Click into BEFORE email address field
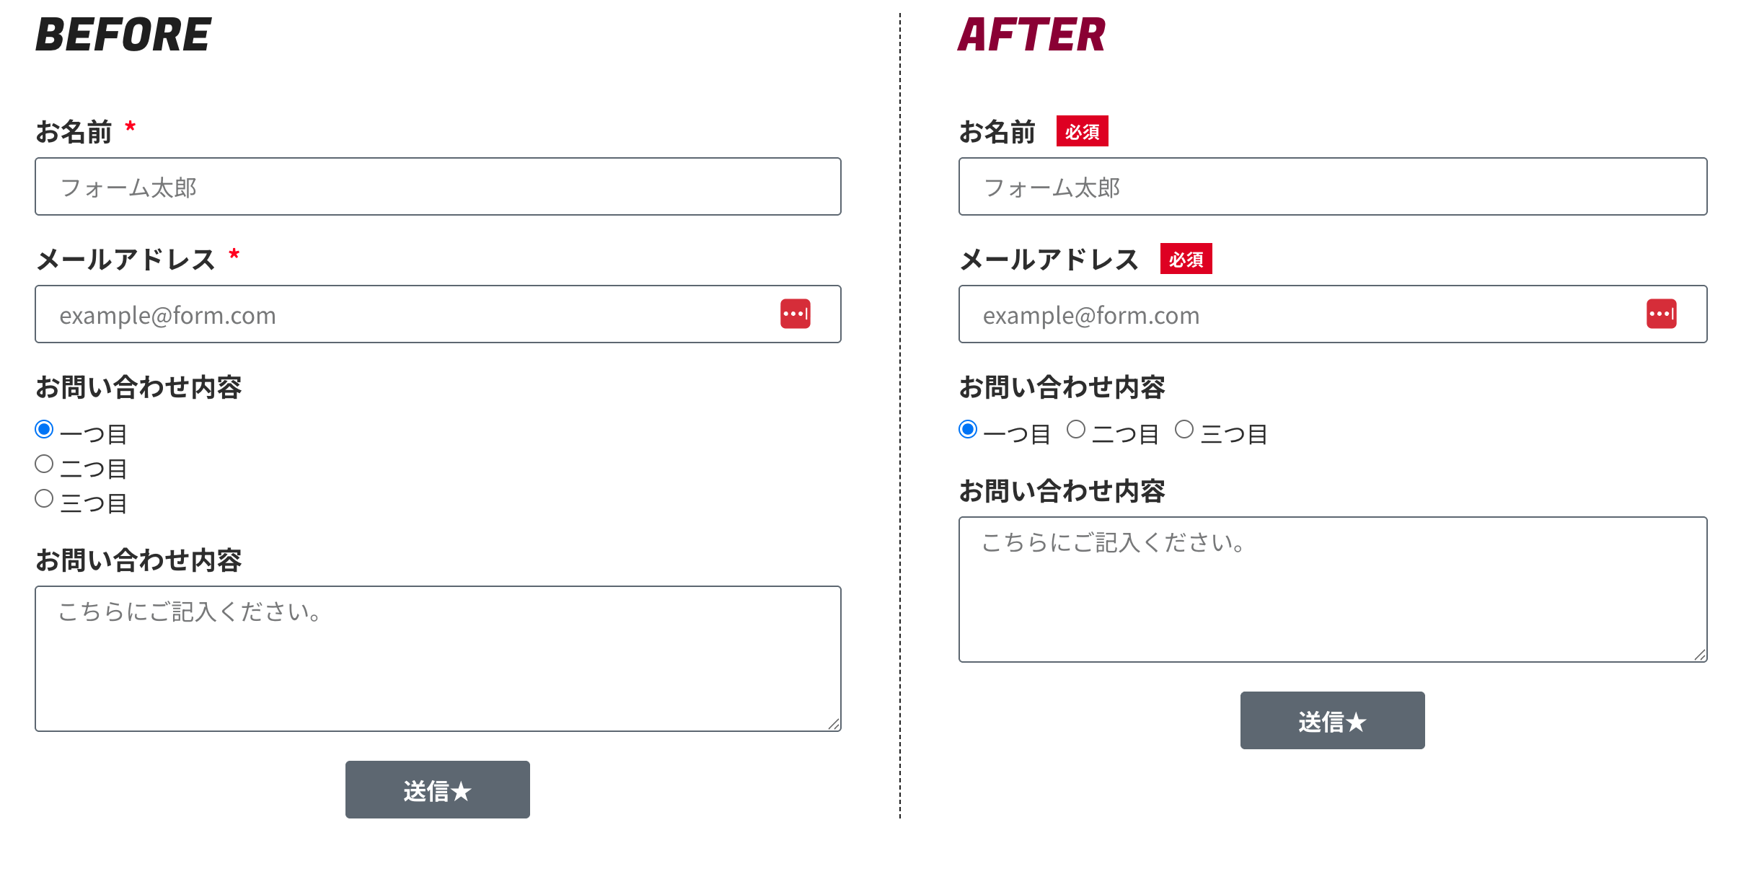Screen dimensions: 1754x874 click(x=404, y=314)
